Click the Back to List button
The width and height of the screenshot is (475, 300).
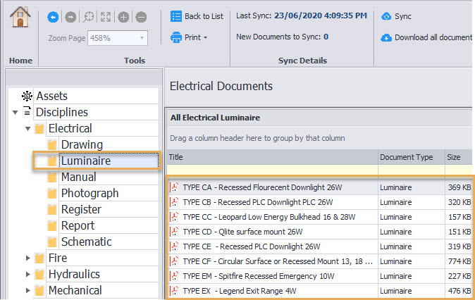coord(197,16)
